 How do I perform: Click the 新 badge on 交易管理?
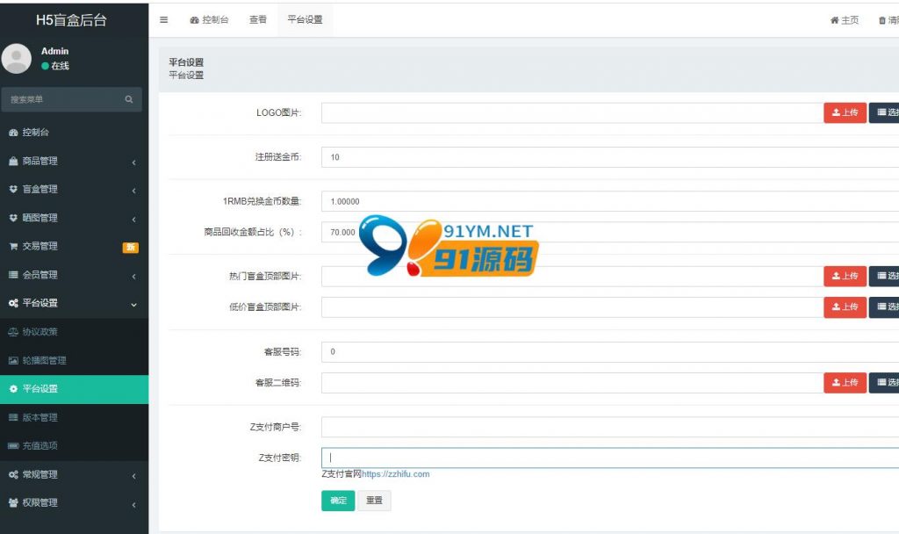[130, 247]
